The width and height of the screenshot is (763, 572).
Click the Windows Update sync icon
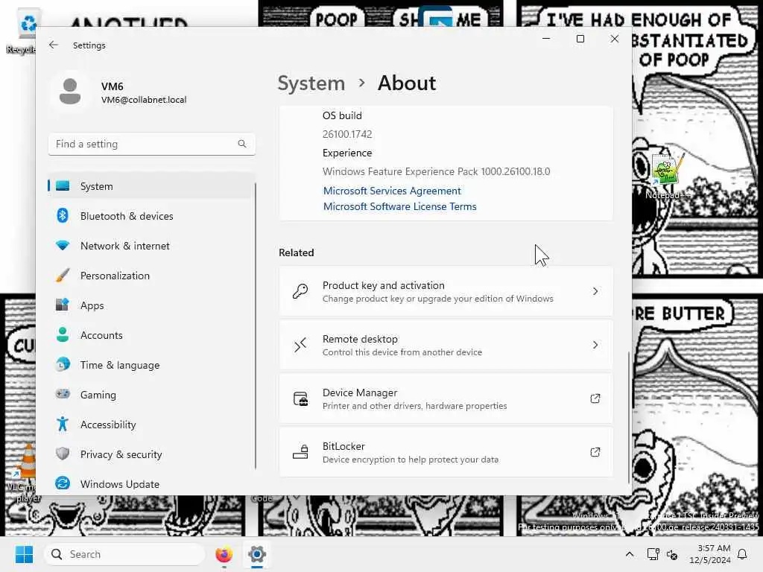point(63,483)
